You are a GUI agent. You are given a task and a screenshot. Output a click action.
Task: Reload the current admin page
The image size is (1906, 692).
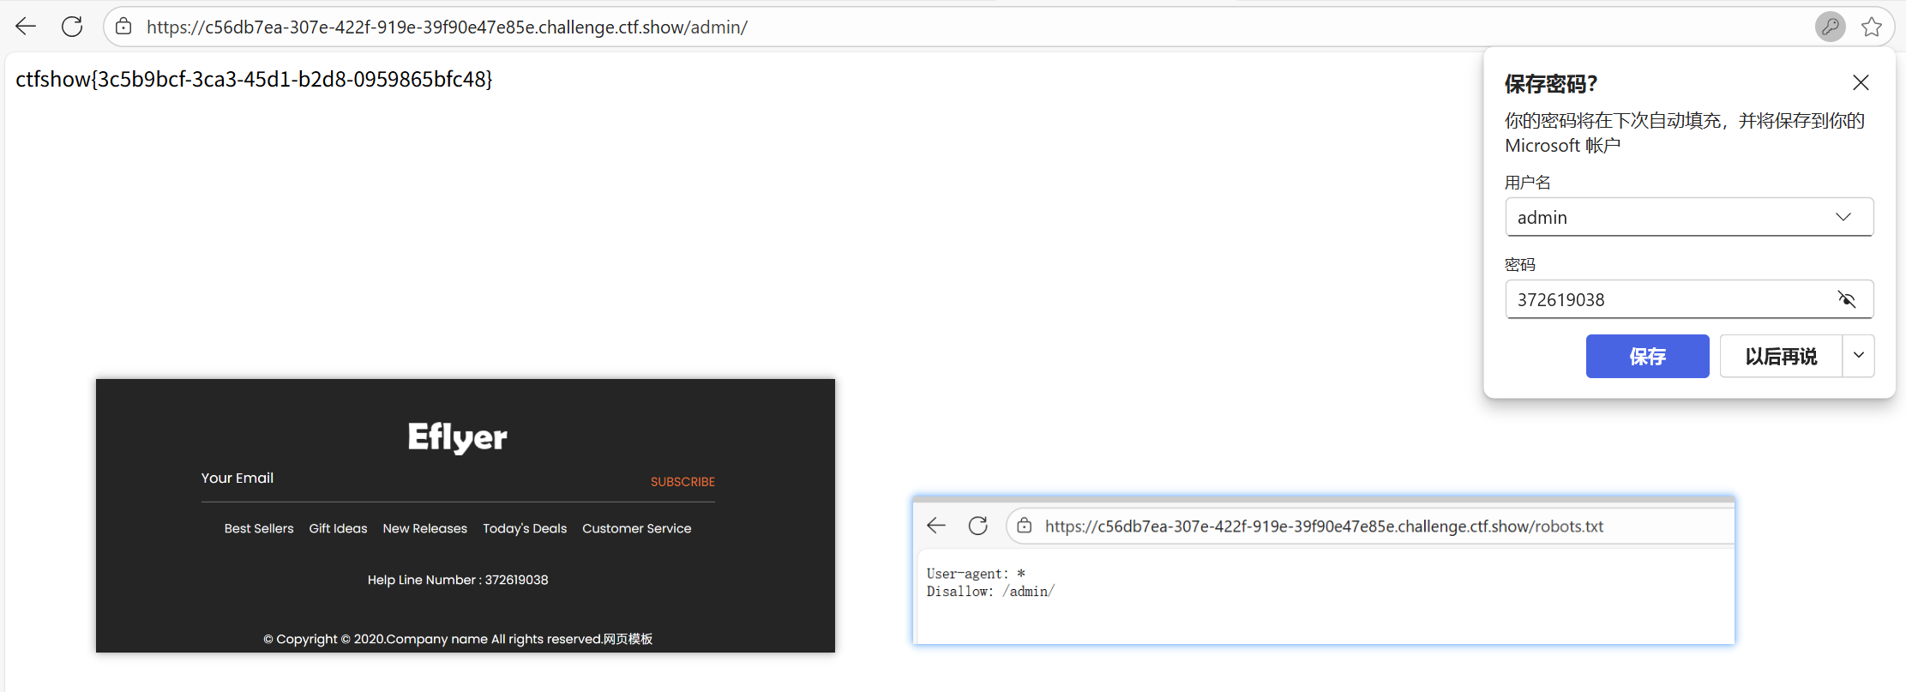(x=72, y=27)
